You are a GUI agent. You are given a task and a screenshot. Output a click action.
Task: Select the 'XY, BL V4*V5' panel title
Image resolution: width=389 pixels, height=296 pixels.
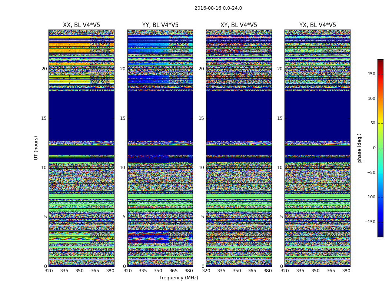pos(239,25)
